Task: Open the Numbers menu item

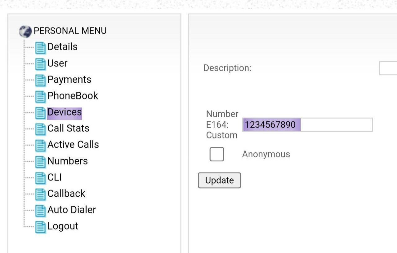Action: 67,161
